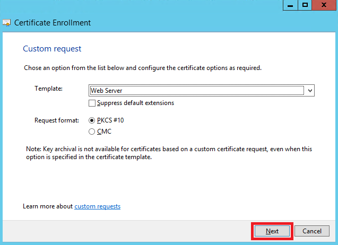Click the Key archival note text

click(x=169, y=153)
